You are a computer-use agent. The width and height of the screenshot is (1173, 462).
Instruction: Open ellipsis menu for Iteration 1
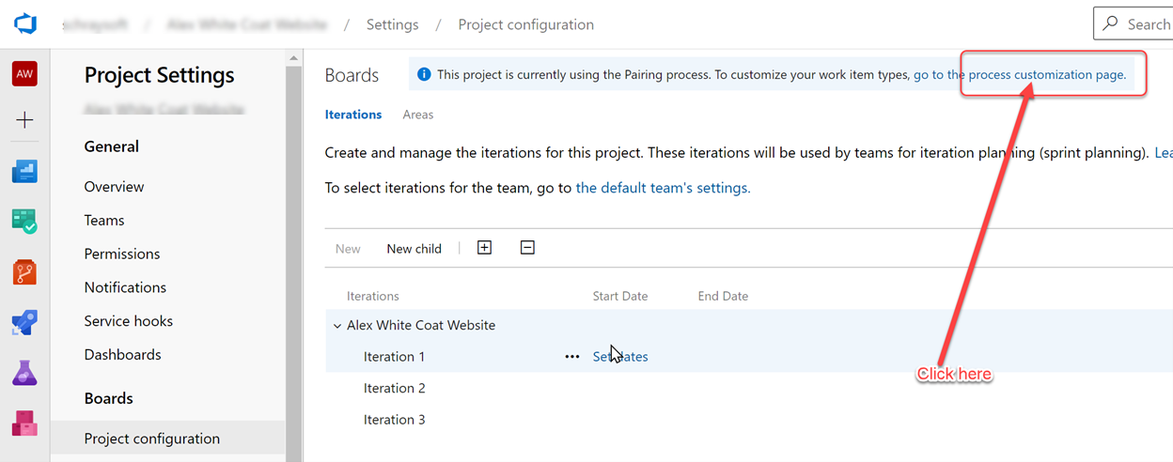(x=571, y=357)
